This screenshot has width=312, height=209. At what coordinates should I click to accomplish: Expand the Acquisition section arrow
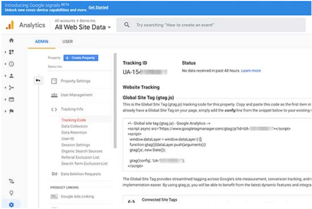[5, 87]
